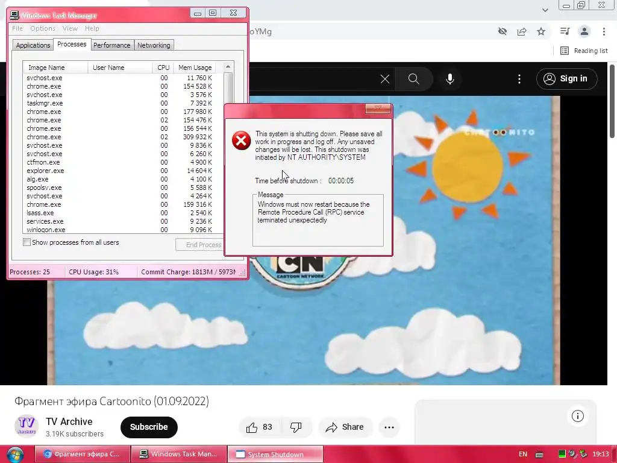Dislike the video with thumbs down
This screenshot has width=617, height=463.
(296, 427)
